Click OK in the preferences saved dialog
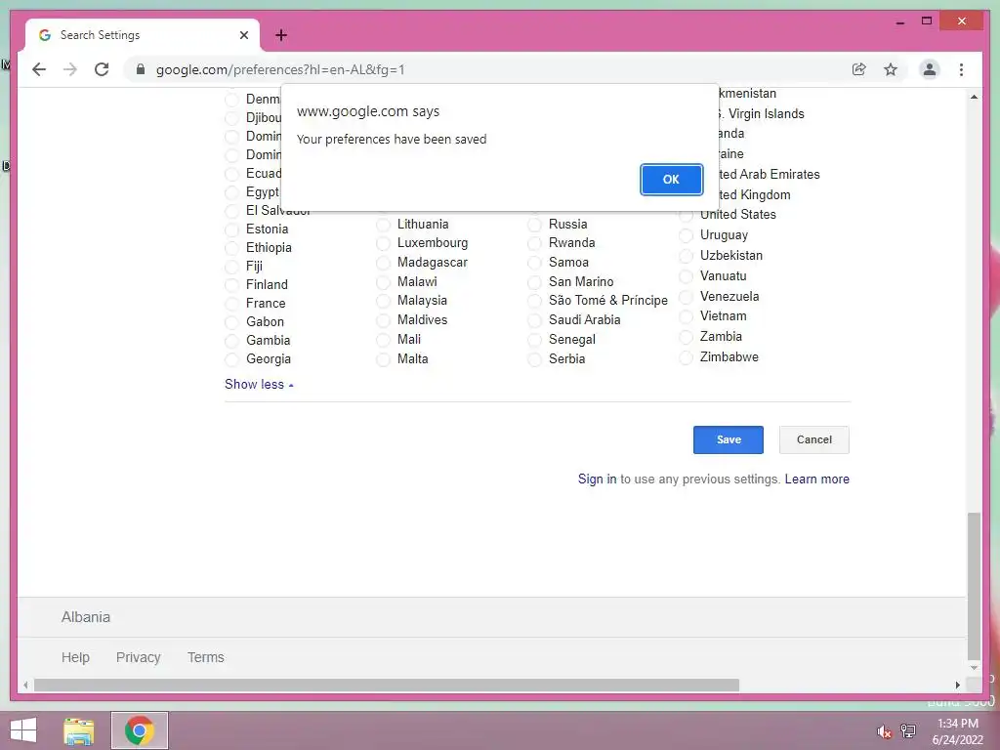 click(671, 180)
